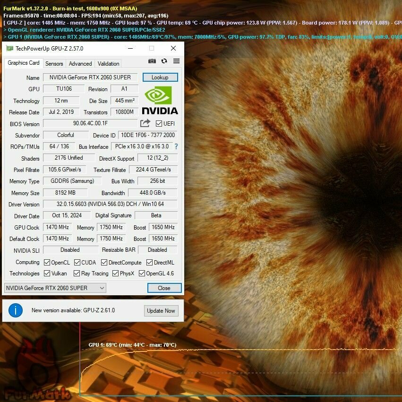The image size is (402, 402).
Task: Click the FurMark OpenGL renderer overlay line
Action: (85, 30)
